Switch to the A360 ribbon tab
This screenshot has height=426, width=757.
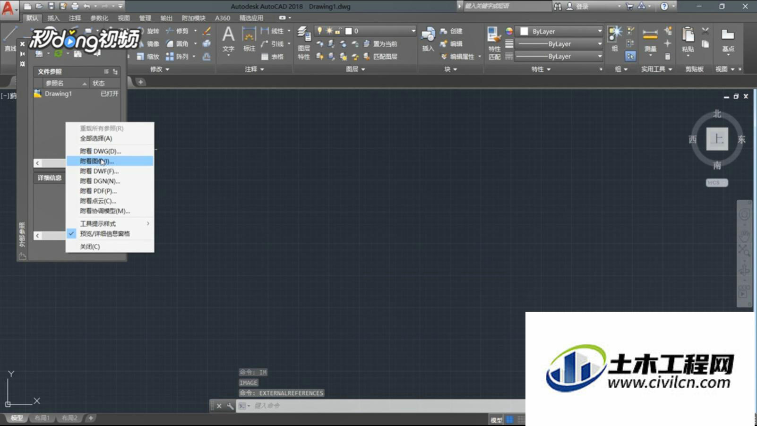(222, 18)
